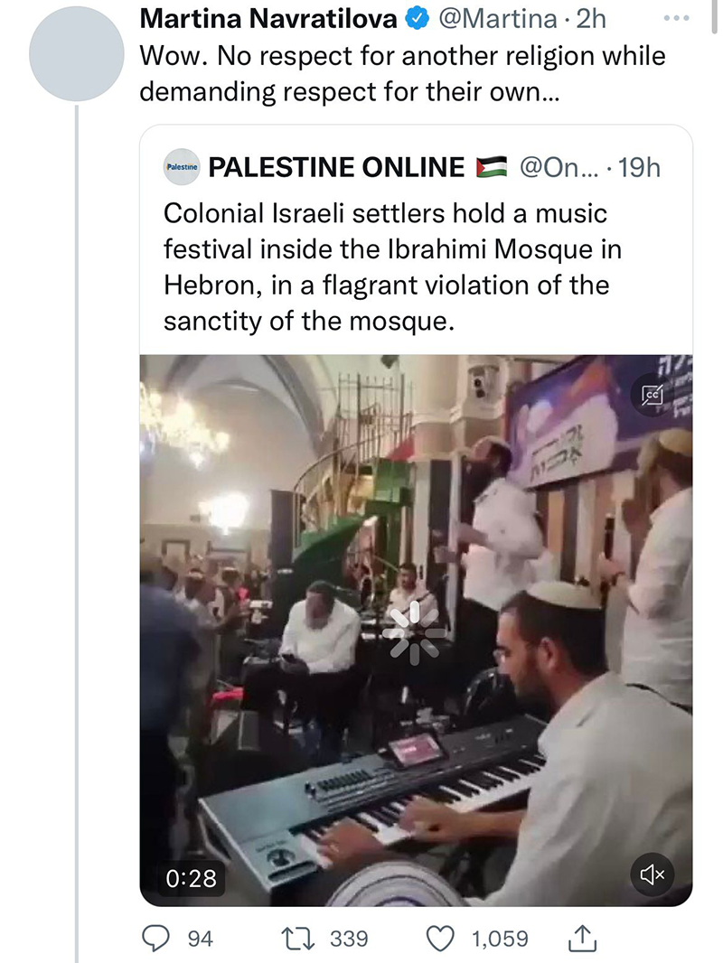Click Martina's grey profile picture
Image resolution: width=723 pixels, height=963 pixels.
tap(77, 54)
